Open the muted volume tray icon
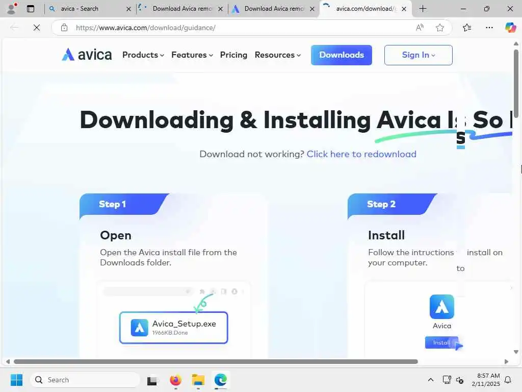The image size is (522, 392). [460, 380]
